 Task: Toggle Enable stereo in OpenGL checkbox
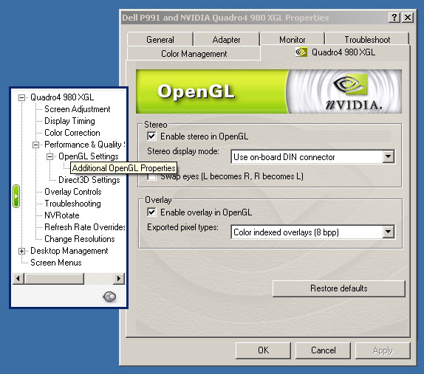point(151,136)
